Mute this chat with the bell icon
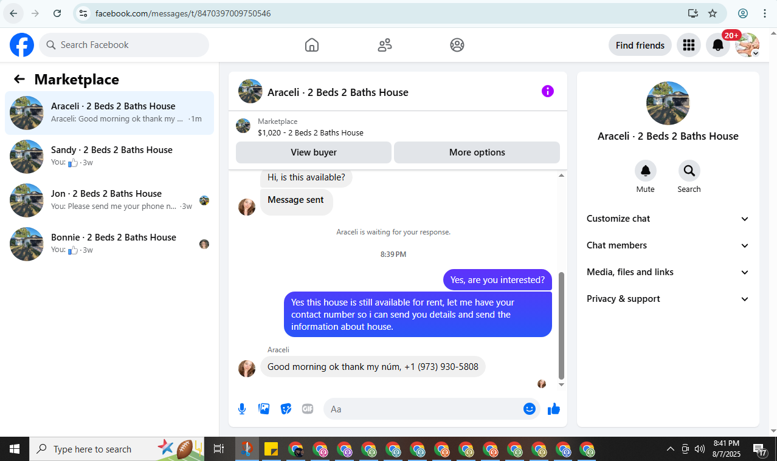The height and width of the screenshot is (461, 777). 646,171
